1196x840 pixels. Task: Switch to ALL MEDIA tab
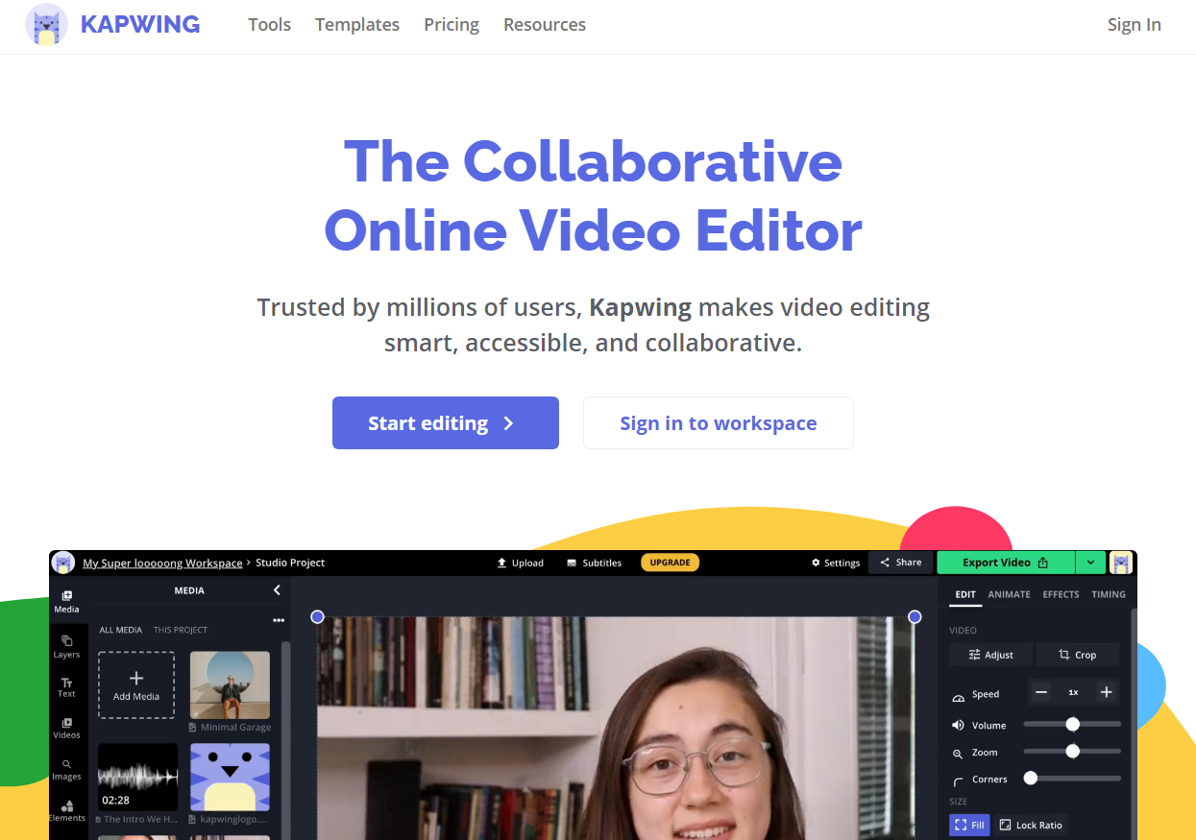click(x=121, y=630)
